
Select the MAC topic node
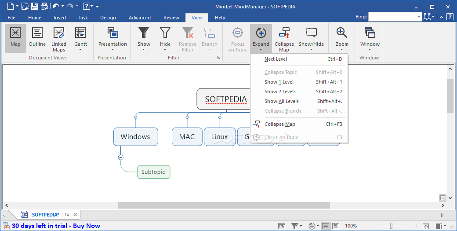(x=187, y=136)
